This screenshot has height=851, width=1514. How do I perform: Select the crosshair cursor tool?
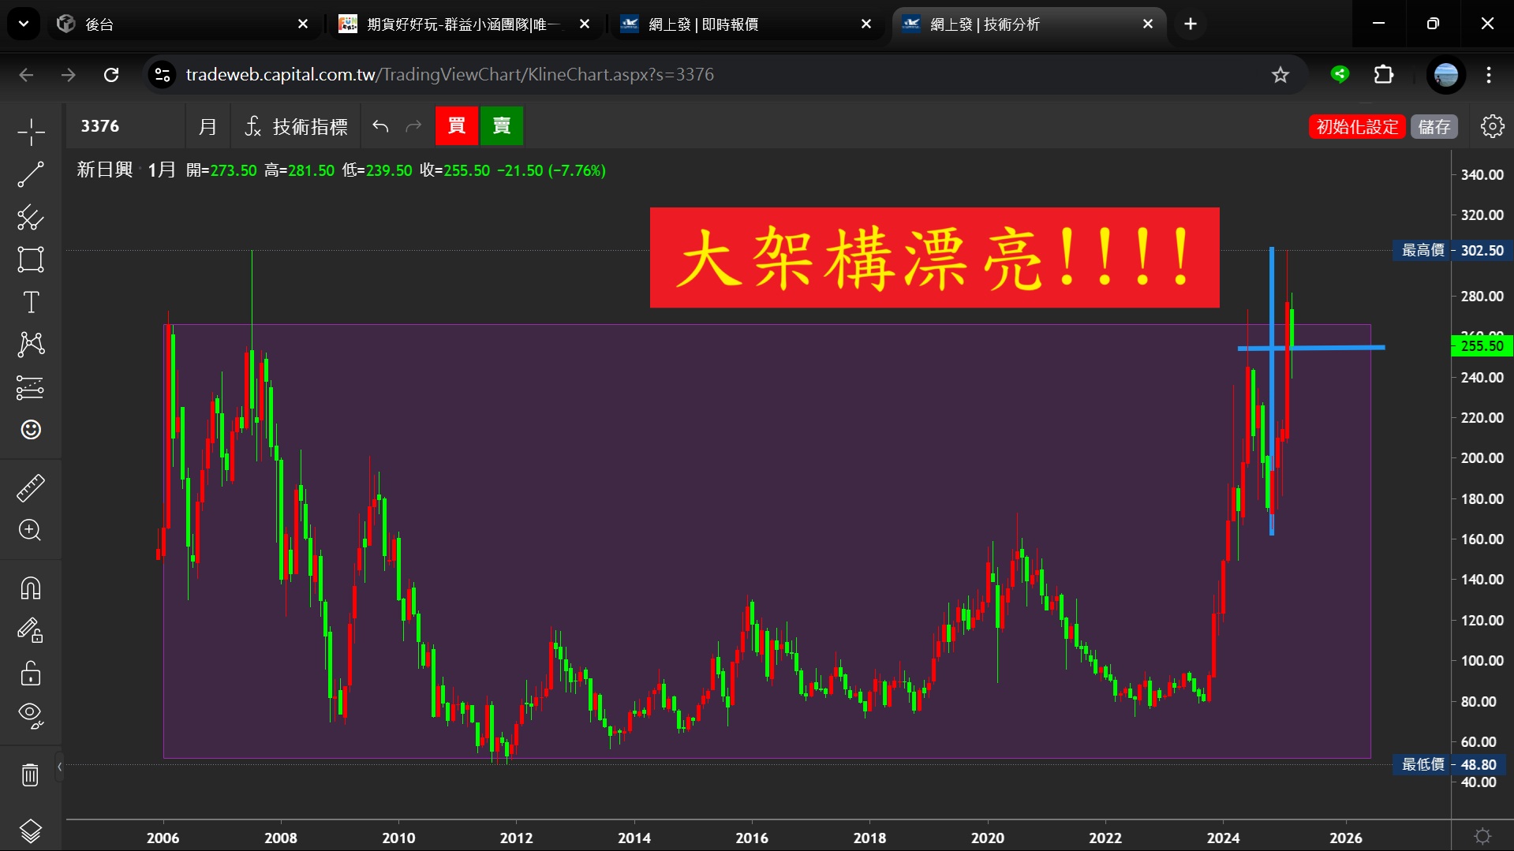tap(31, 132)
